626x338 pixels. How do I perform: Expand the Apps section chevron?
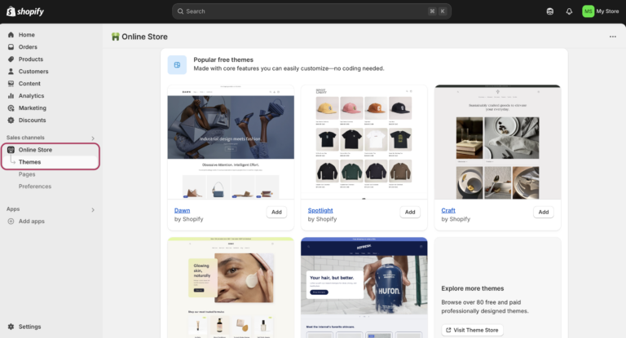[93, 210]
